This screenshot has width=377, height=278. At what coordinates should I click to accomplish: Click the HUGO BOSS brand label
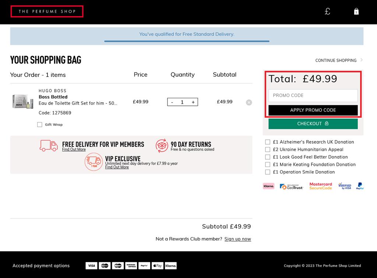click(x=52, y=91)
